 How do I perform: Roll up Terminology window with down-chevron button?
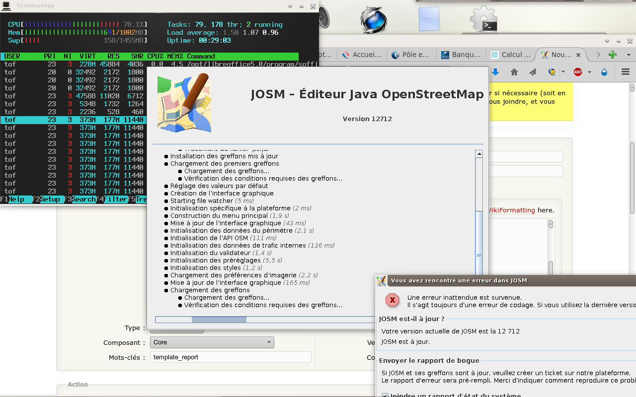click(x=291, y=6)
